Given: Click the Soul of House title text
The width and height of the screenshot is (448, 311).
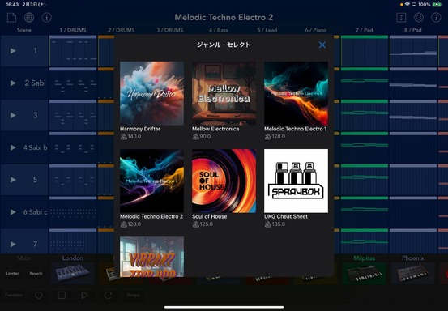Looking at the screenshot, I should coord(210,216).
